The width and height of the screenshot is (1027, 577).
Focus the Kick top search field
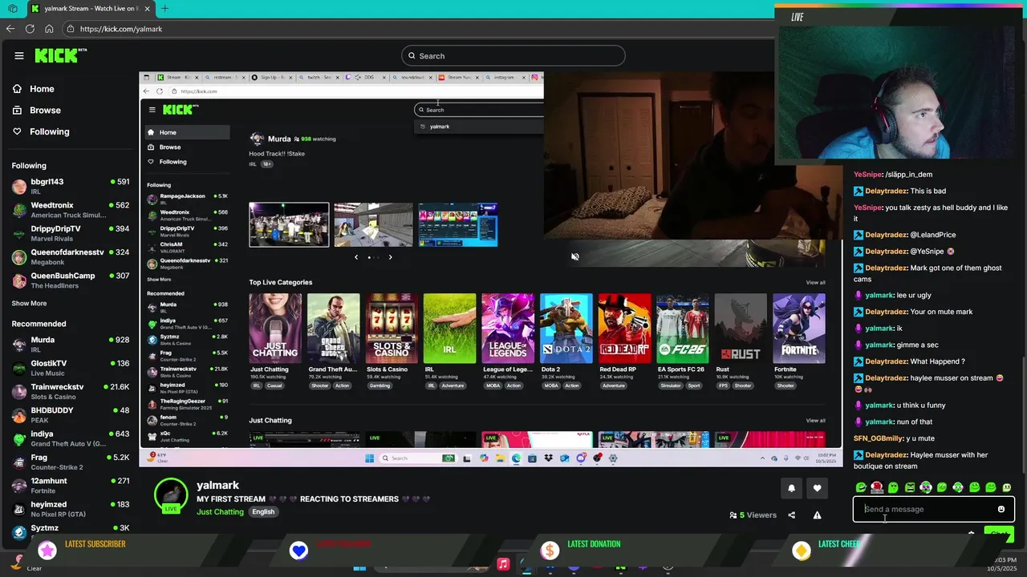pyautogui.click(x=513, y=55)
